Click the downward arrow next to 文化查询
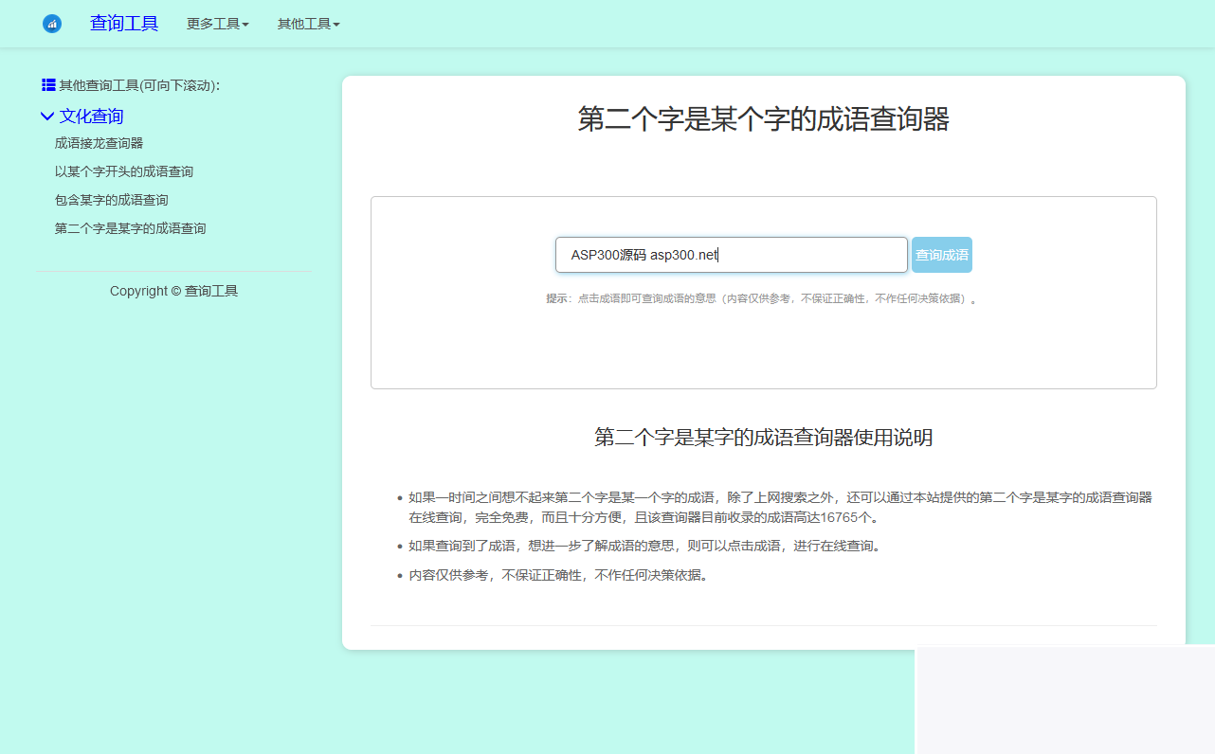Screen dimensions: 1215x754 coord(47,116)
